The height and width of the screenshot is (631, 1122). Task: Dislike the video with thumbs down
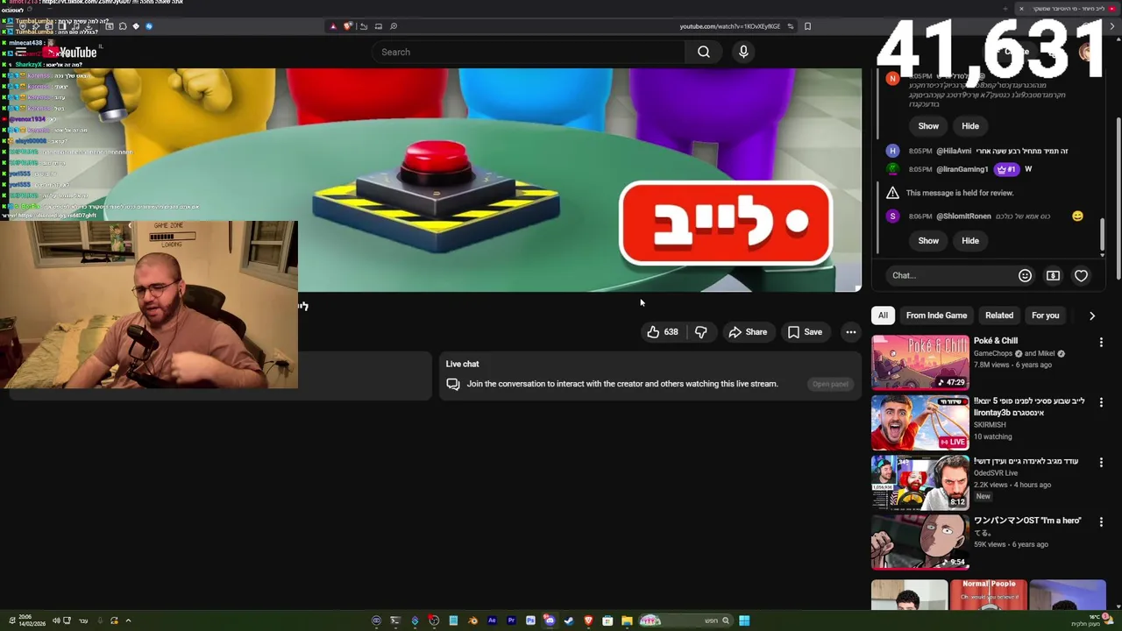pyautogui.click(x=700, y=332)
